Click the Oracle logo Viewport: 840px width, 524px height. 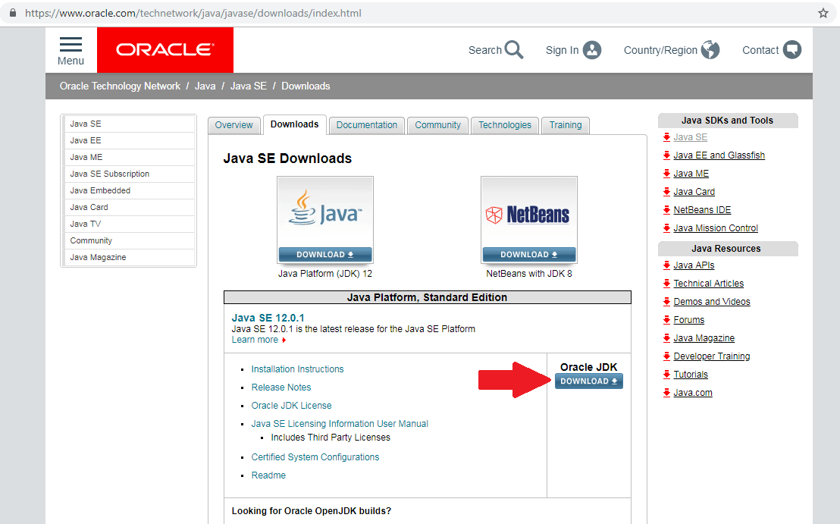coord(165,50)
